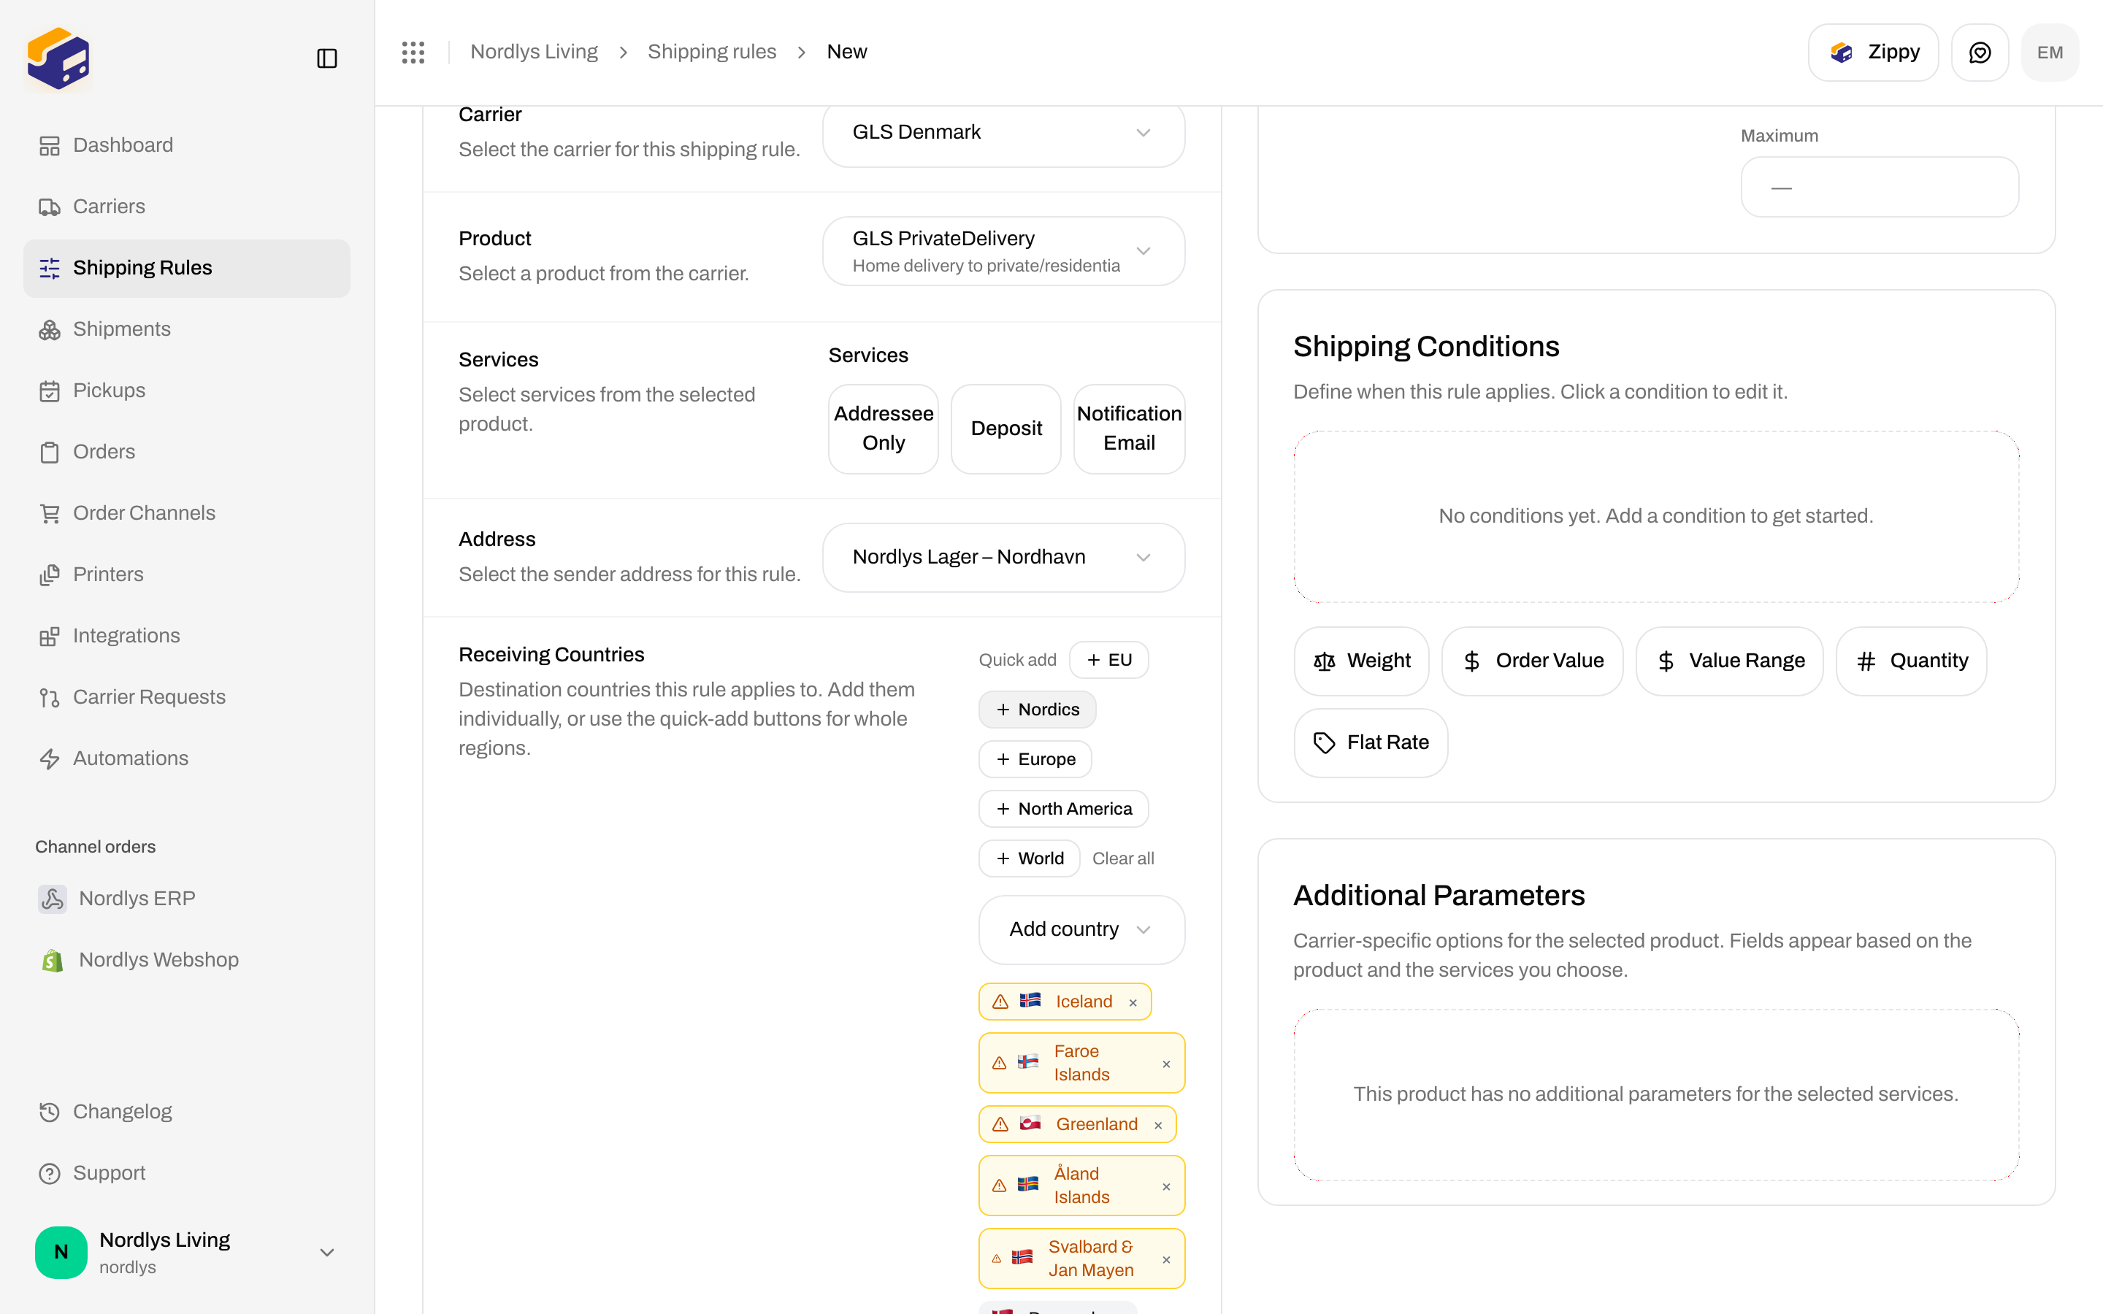Click the Nordlys Living breadcrumb

pos(534,52)
